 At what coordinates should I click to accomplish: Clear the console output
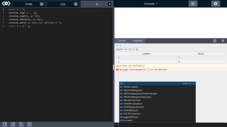point(215,41)
